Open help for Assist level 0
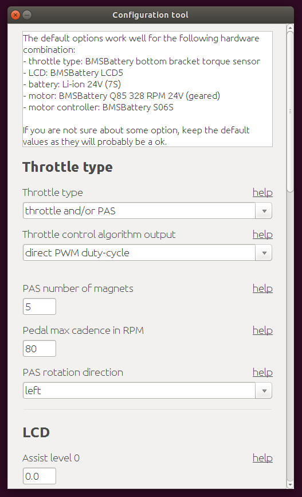Viewport: 302px width, 497px height. point(262,458)
